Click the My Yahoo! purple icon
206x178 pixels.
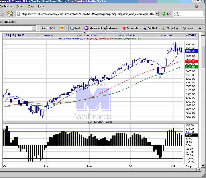(86, 28)
